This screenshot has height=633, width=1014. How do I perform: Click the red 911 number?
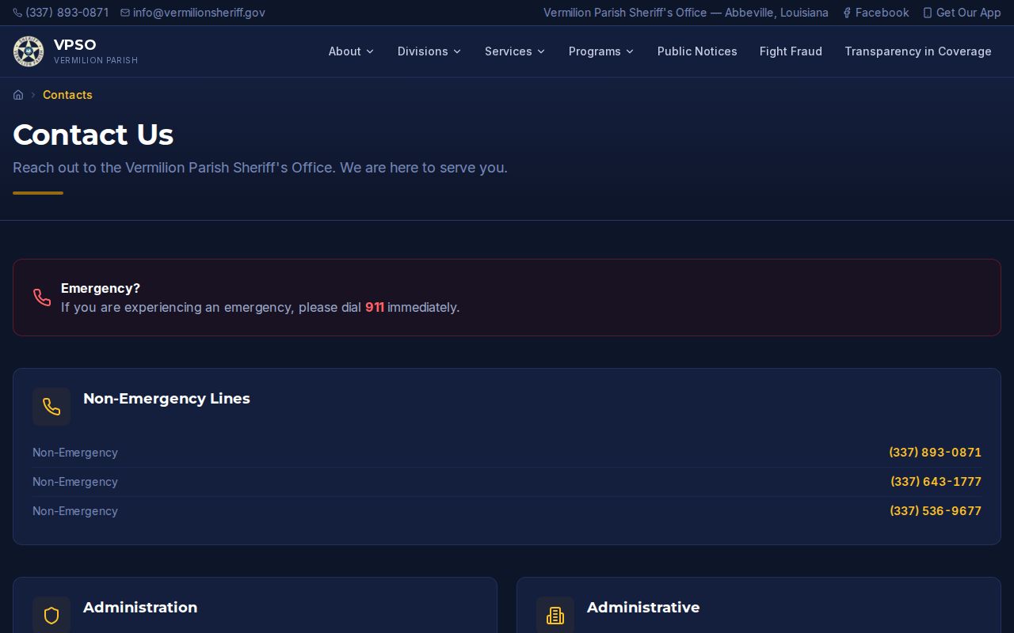coord(375,307)
